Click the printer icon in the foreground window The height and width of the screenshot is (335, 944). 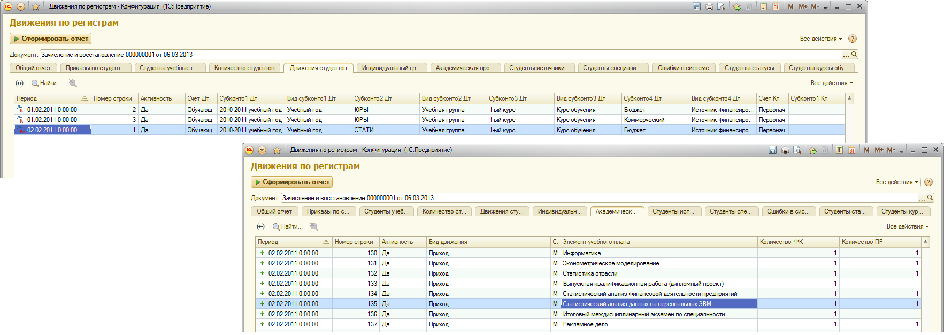(x=785, y=150)
